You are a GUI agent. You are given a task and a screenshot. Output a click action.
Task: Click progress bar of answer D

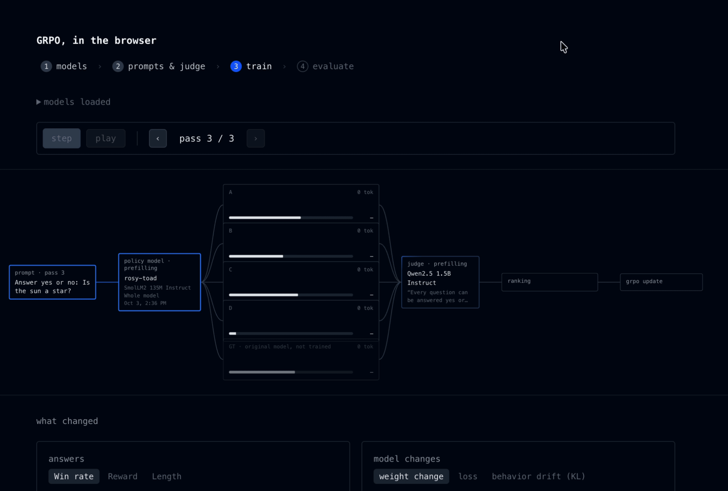coord(291,334)
